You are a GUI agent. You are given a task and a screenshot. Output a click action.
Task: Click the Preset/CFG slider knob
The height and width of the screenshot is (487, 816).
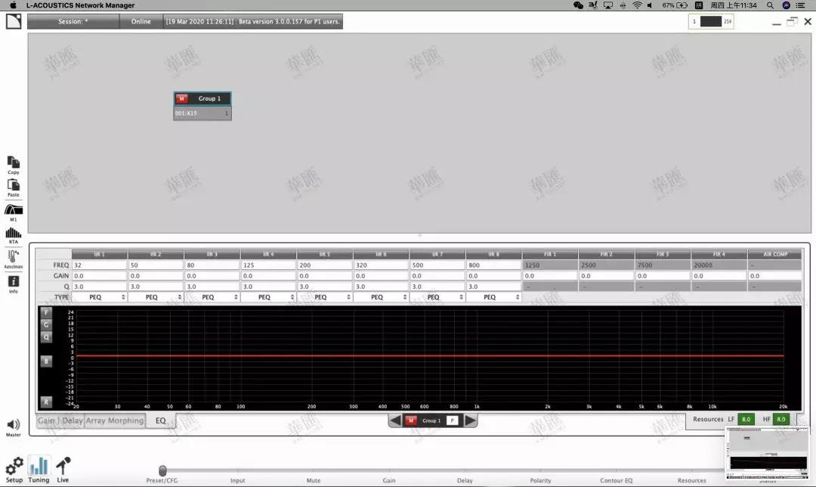[x=162, y=470]
